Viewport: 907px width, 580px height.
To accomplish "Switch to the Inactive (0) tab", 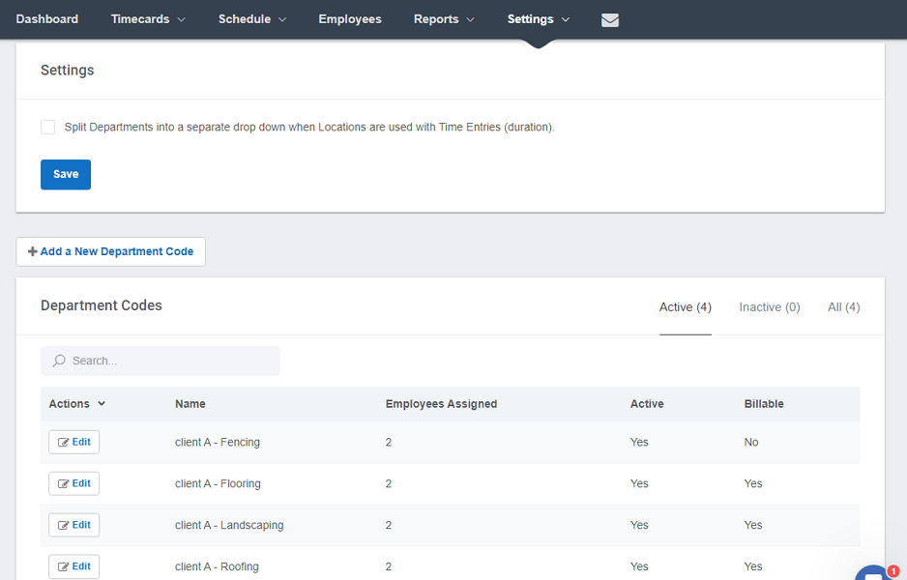I will pos(770,307).
